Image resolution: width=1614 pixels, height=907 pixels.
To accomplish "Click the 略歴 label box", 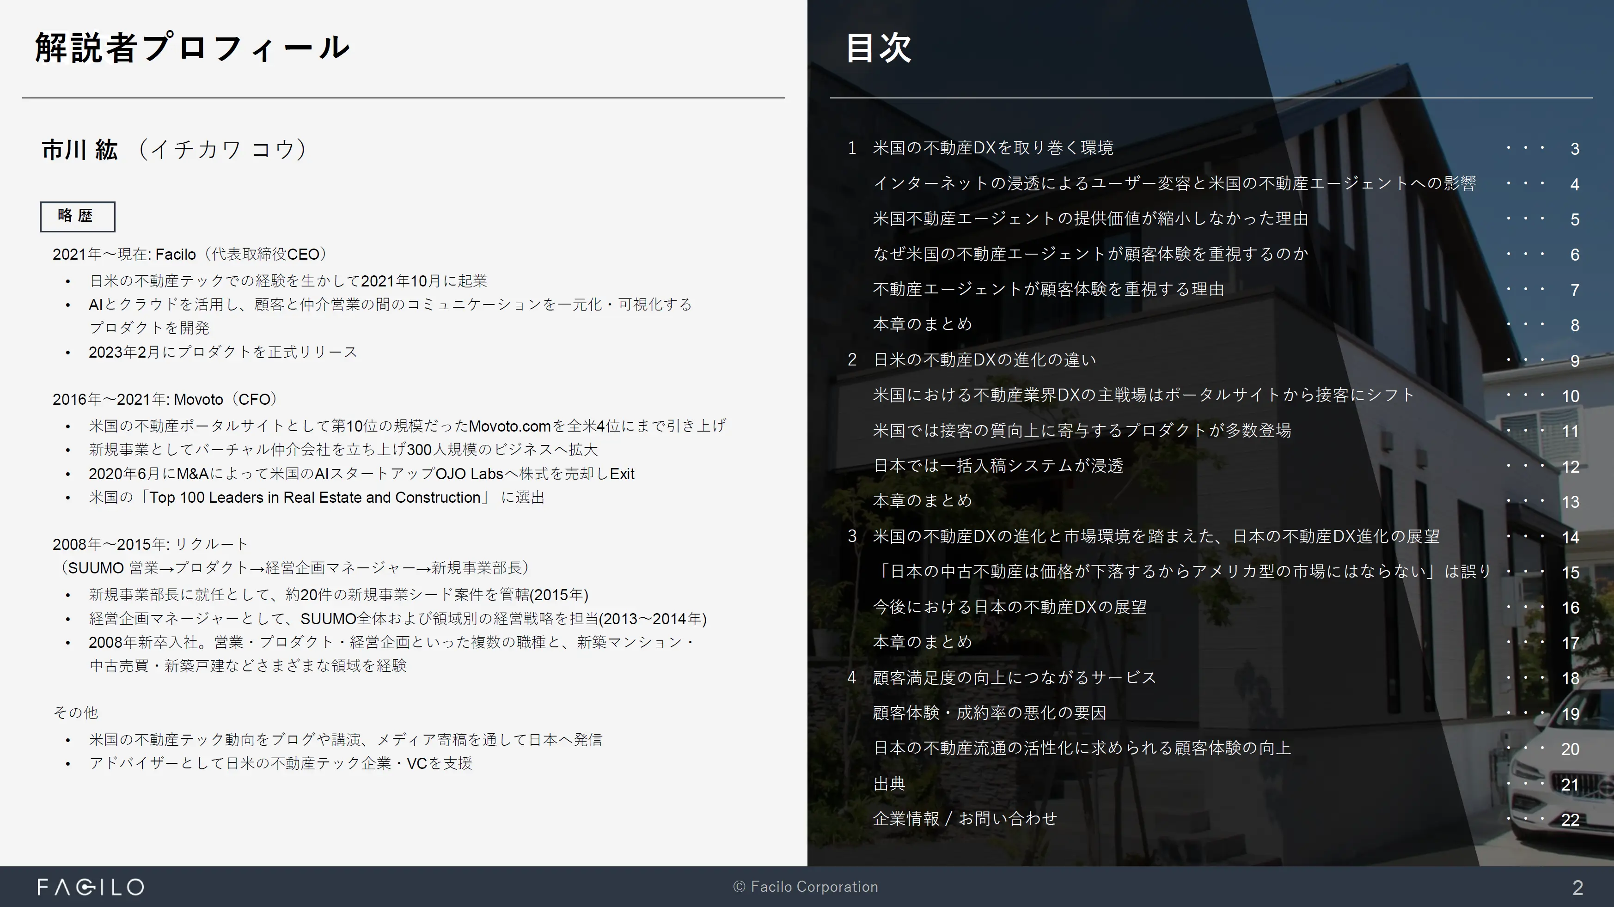I will 77,216.
